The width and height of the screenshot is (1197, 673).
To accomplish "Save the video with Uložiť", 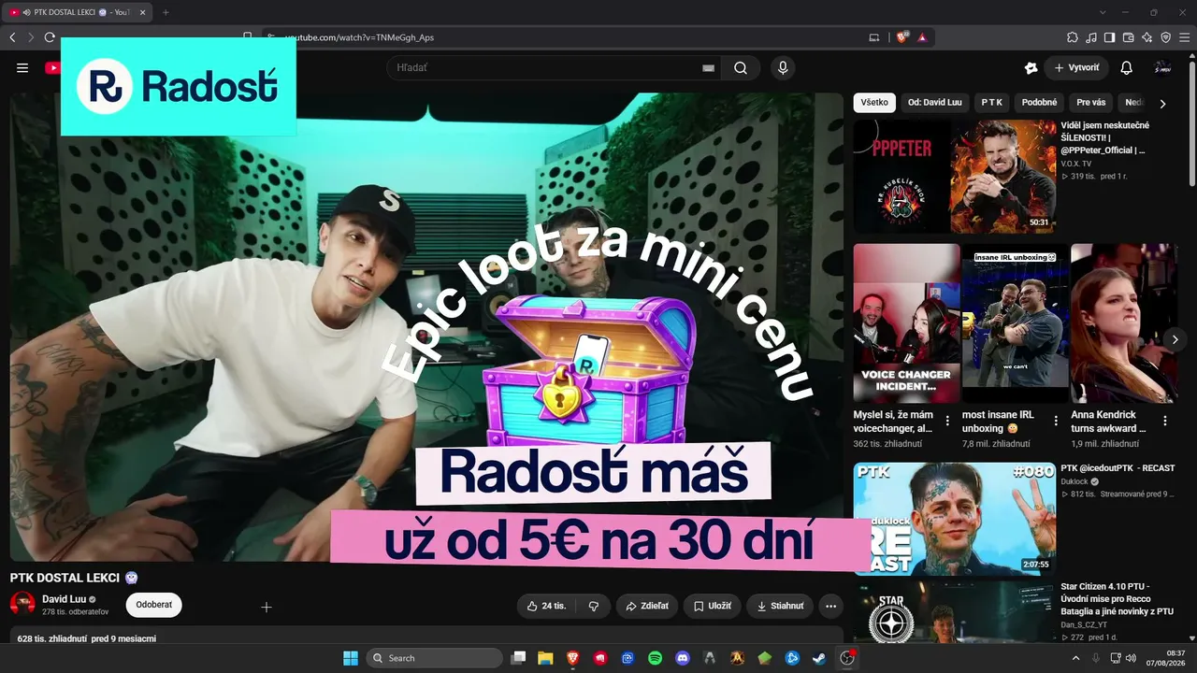I will [713, 606].
